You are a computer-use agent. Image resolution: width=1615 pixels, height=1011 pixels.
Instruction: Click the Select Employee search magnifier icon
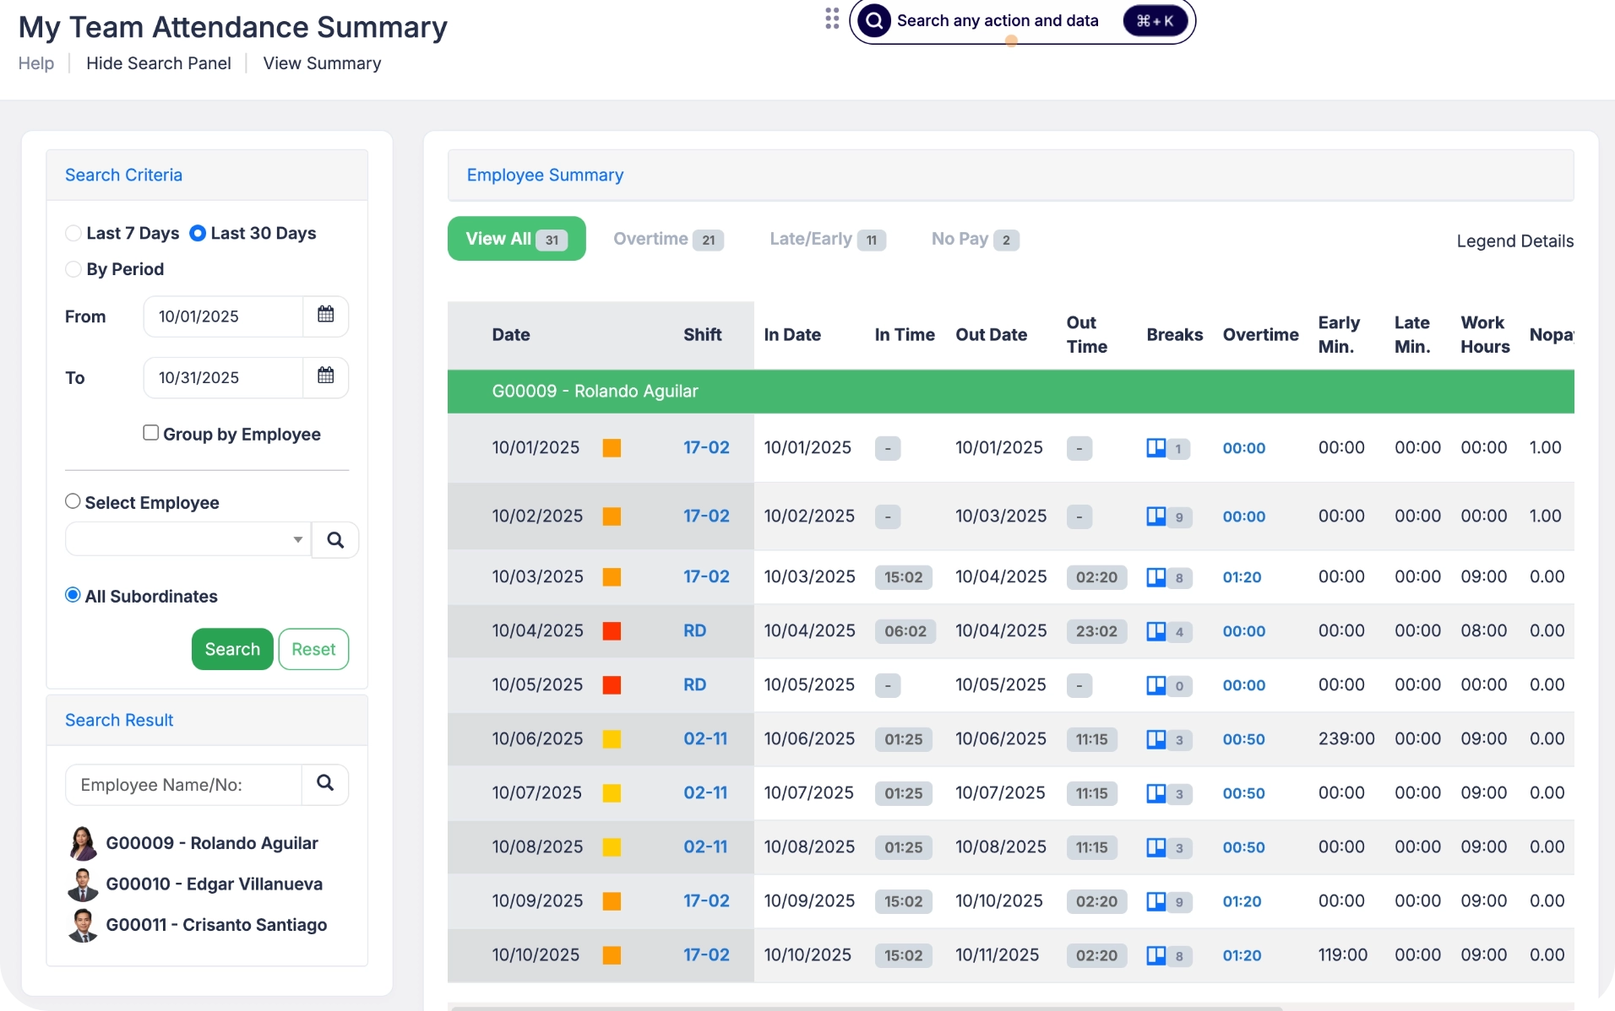(335, 540)
